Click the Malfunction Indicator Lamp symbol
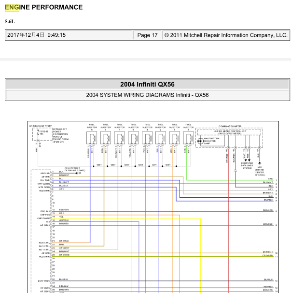 click(x=200, y=141)
